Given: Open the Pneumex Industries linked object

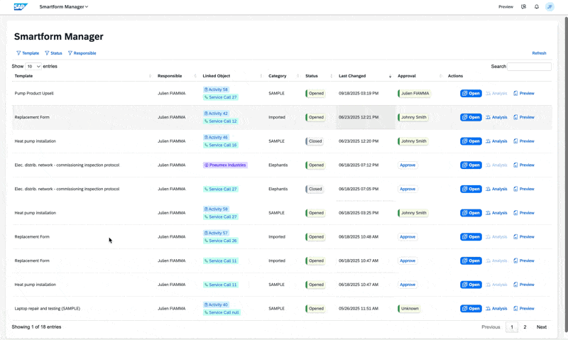Looking at the screenshot, I should [x=225, y=165].
